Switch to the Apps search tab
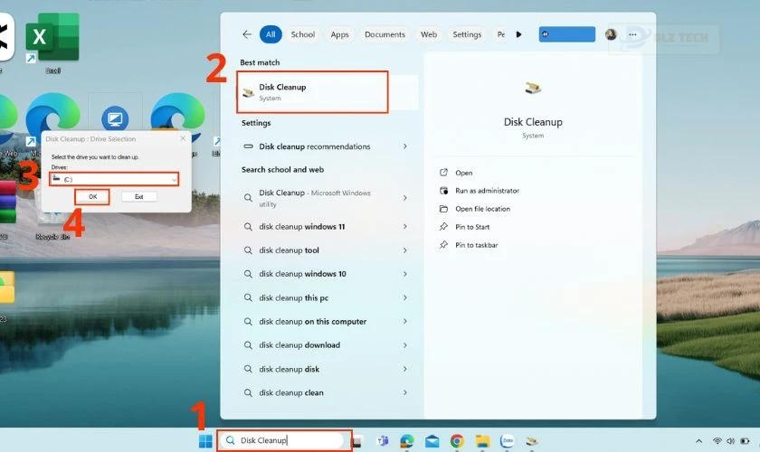This screenshot has width=760, height=452. (340, 34)
